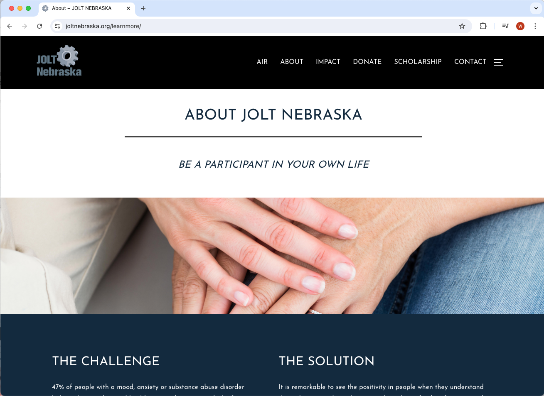
Task: Bookmark this page with the star icon
Action: click(462, 26)
